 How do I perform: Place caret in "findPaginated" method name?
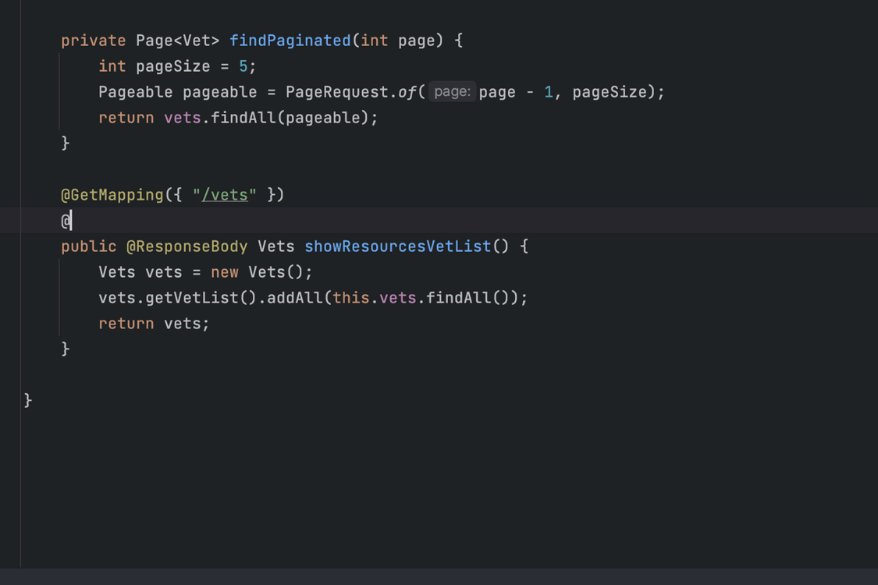(290, 41)
